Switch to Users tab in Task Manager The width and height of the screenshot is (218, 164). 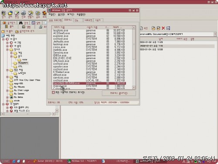(x=99, y=20)
